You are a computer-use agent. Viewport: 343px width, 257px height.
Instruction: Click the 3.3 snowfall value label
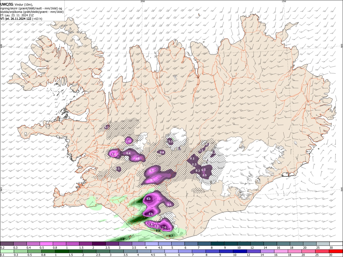148,199
